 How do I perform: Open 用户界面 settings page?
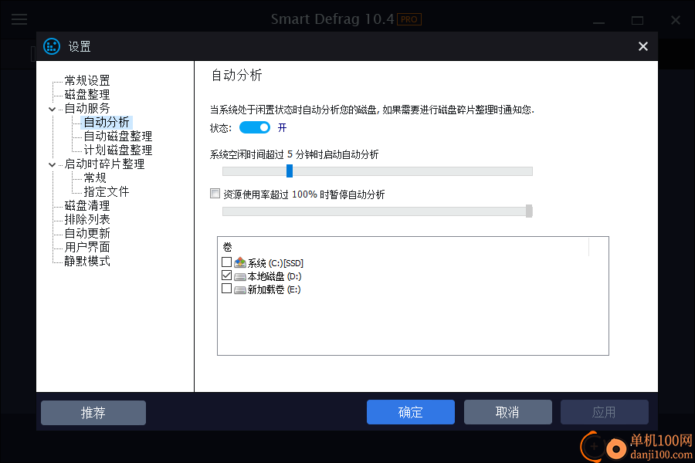click(86, 247)
